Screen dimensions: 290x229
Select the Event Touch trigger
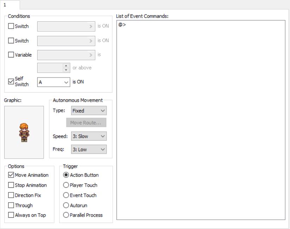coord(66,195)
